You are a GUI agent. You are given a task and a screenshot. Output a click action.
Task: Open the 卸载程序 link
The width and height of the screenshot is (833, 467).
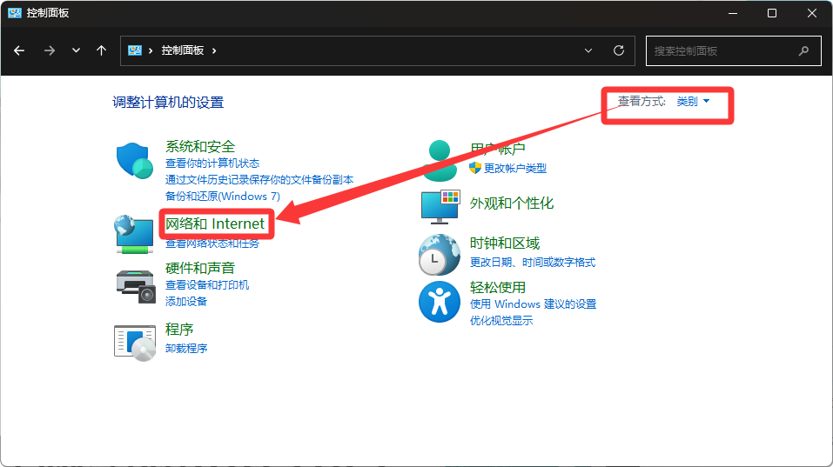pyautogui.click(x=186, y=349)
